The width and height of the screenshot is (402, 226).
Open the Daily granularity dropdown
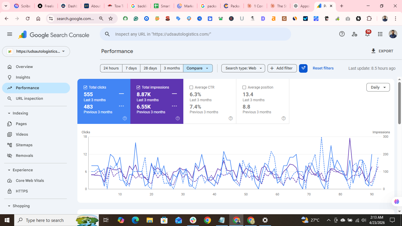[x=378, y=87]
